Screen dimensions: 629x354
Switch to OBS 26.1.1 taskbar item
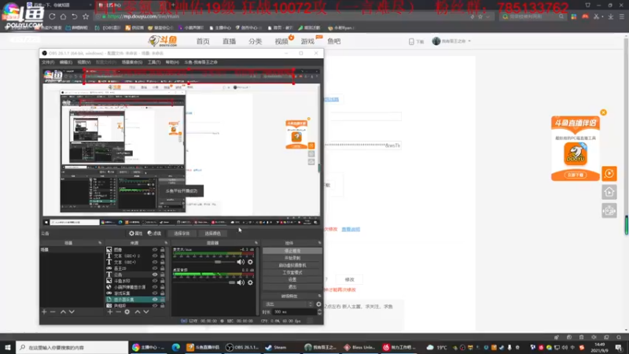click(242, 347)
